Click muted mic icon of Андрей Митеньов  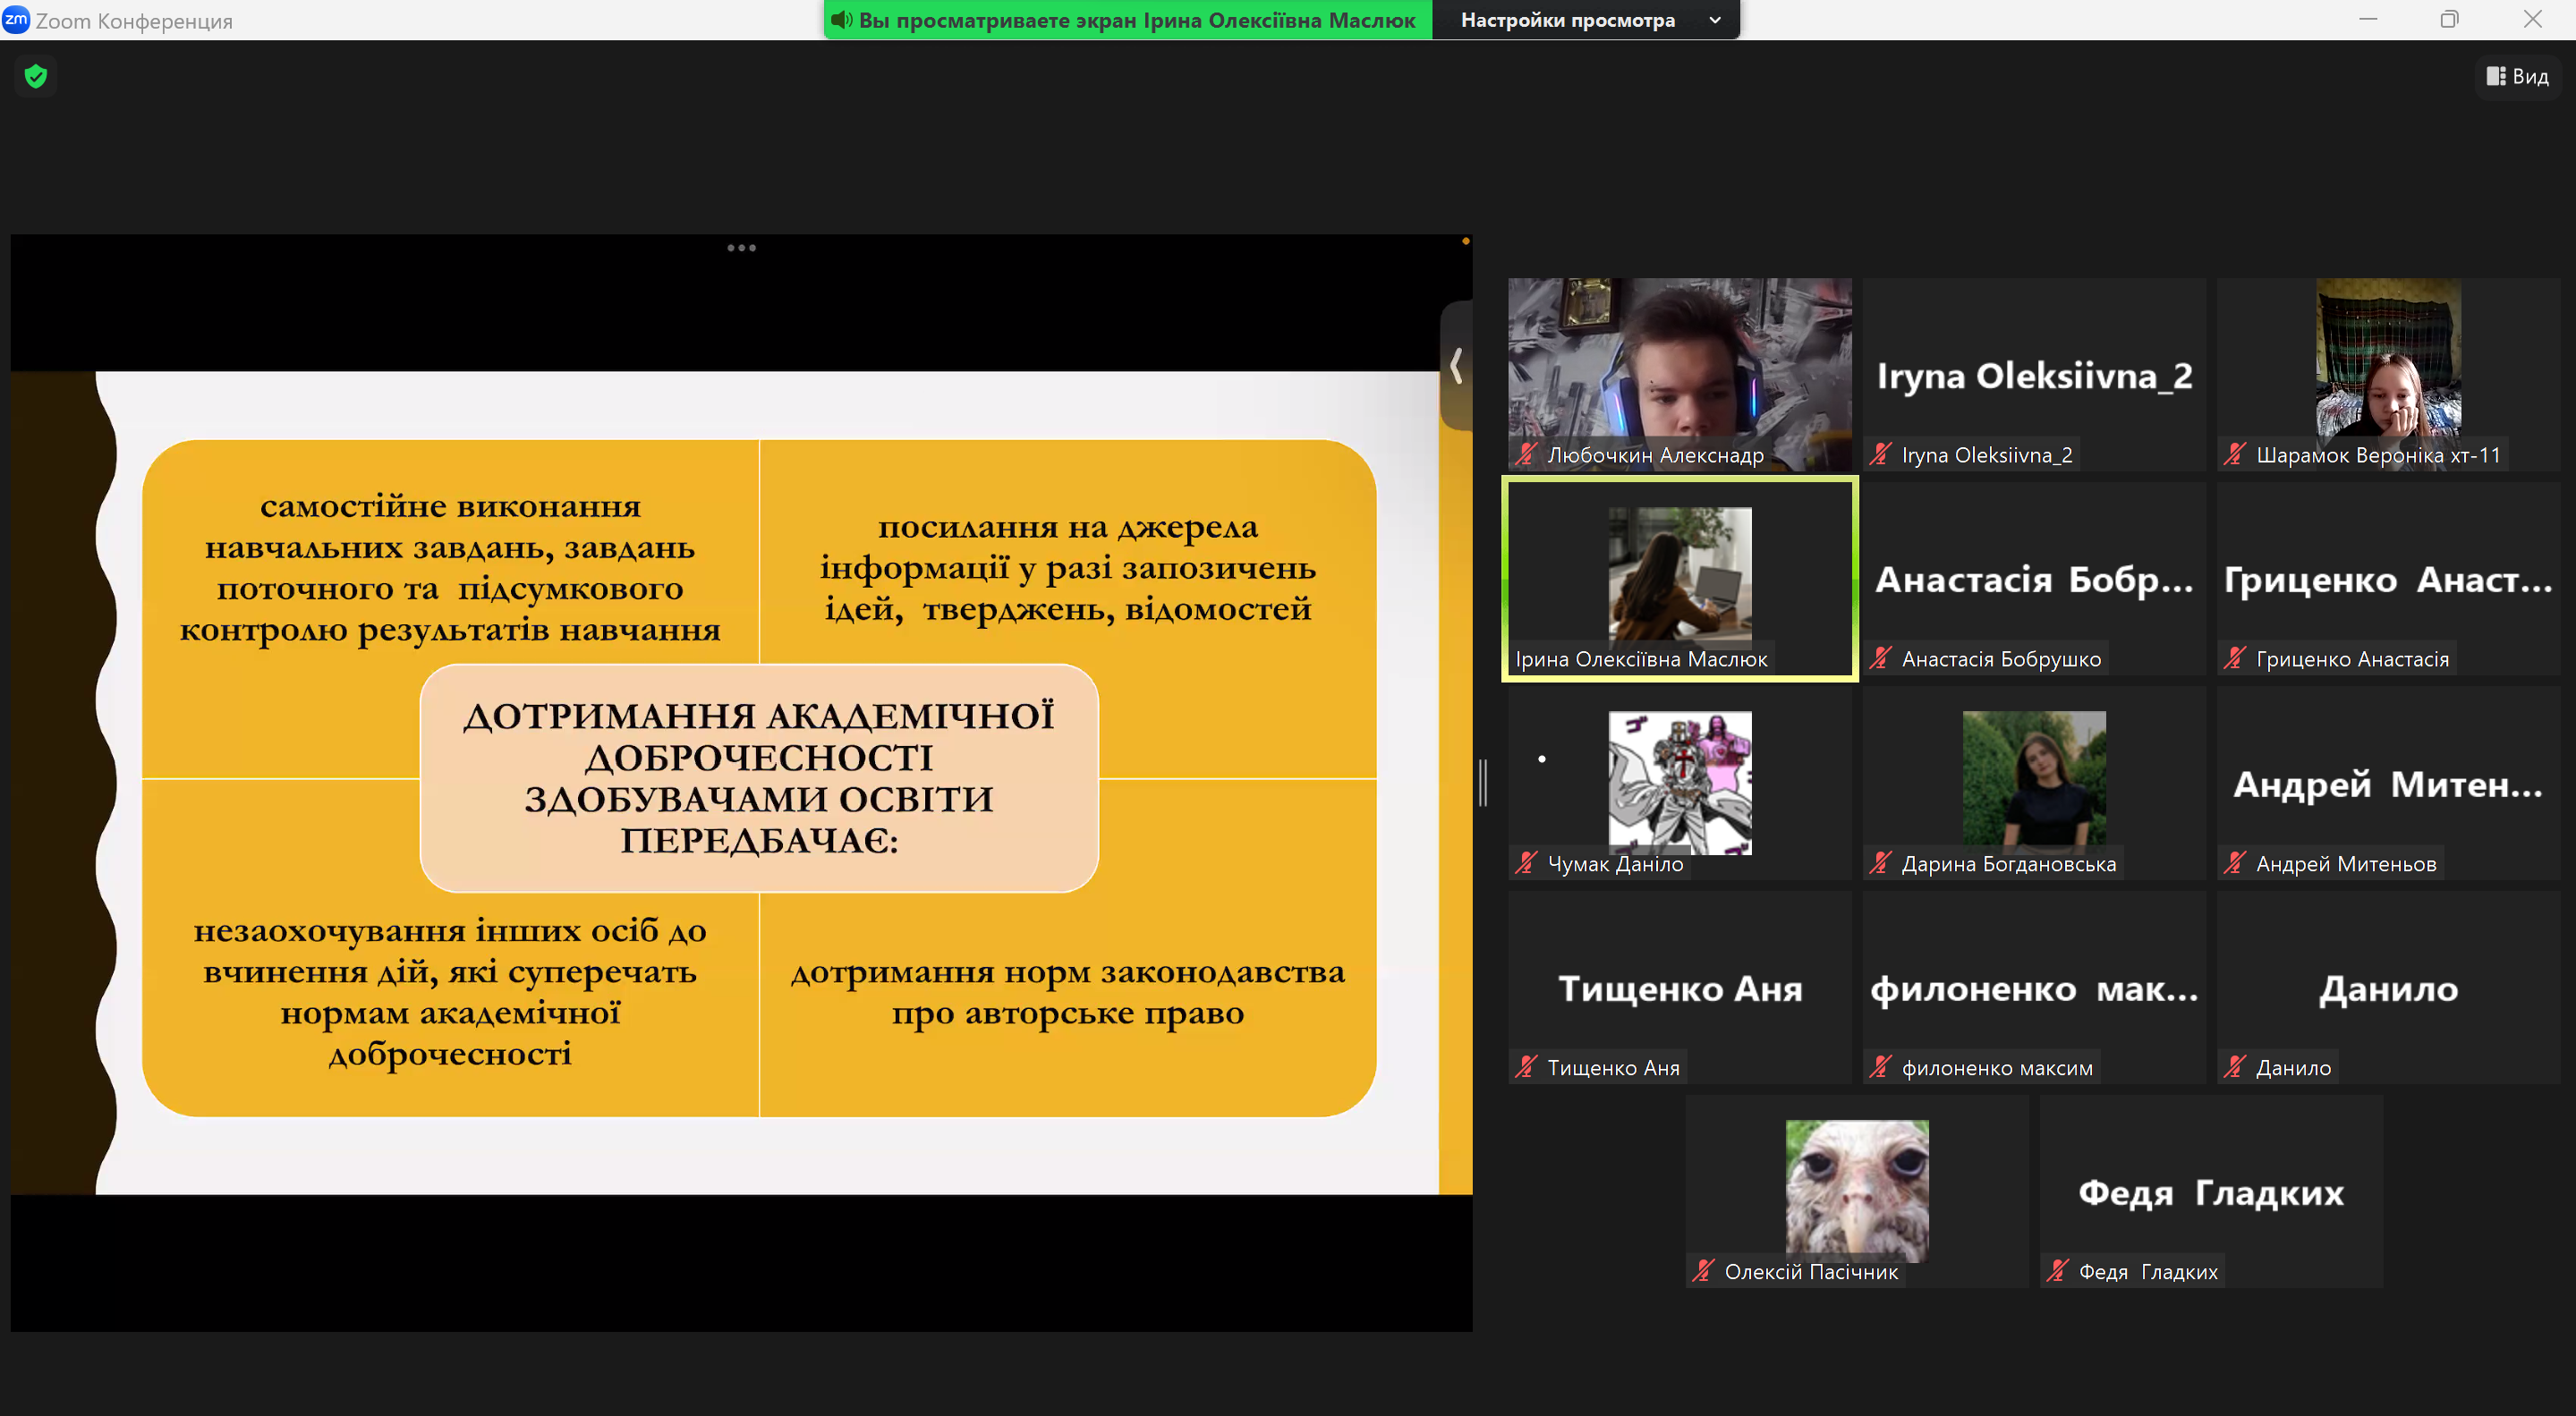pyautogui.click(x=2234, y=863)
